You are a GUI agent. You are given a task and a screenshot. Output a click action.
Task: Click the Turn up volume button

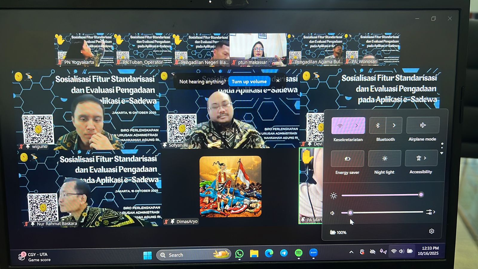click(249, 82)
